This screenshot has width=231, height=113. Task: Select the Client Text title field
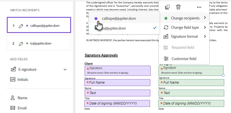tap(117, 93)
